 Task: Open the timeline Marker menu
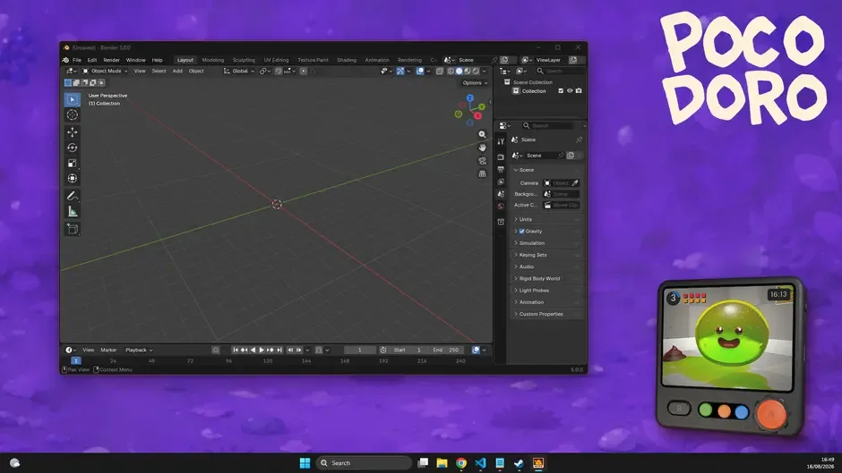(x=108, y=351)
